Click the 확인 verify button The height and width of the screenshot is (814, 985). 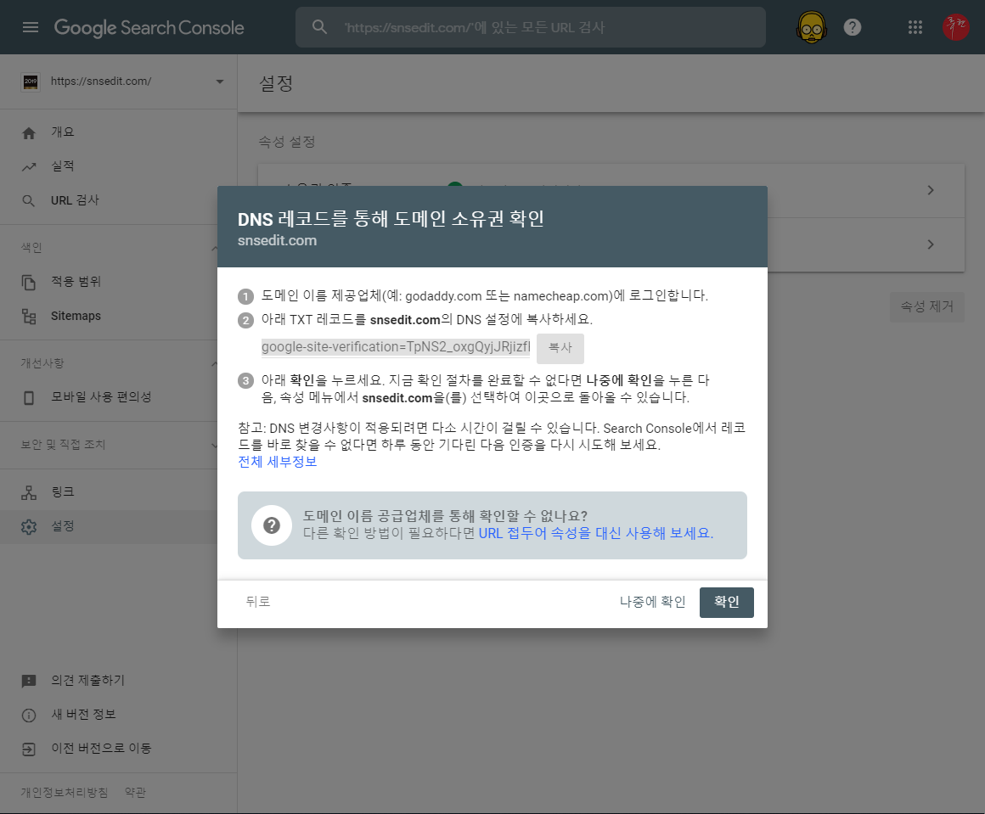point(726,602)
